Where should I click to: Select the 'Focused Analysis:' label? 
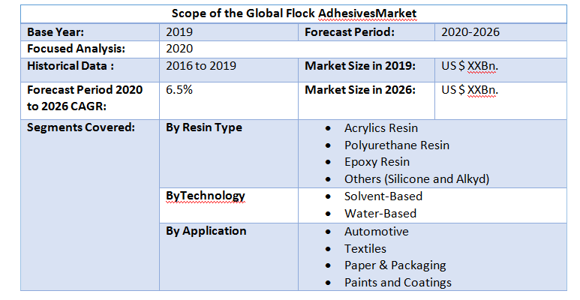coord(75,49)
